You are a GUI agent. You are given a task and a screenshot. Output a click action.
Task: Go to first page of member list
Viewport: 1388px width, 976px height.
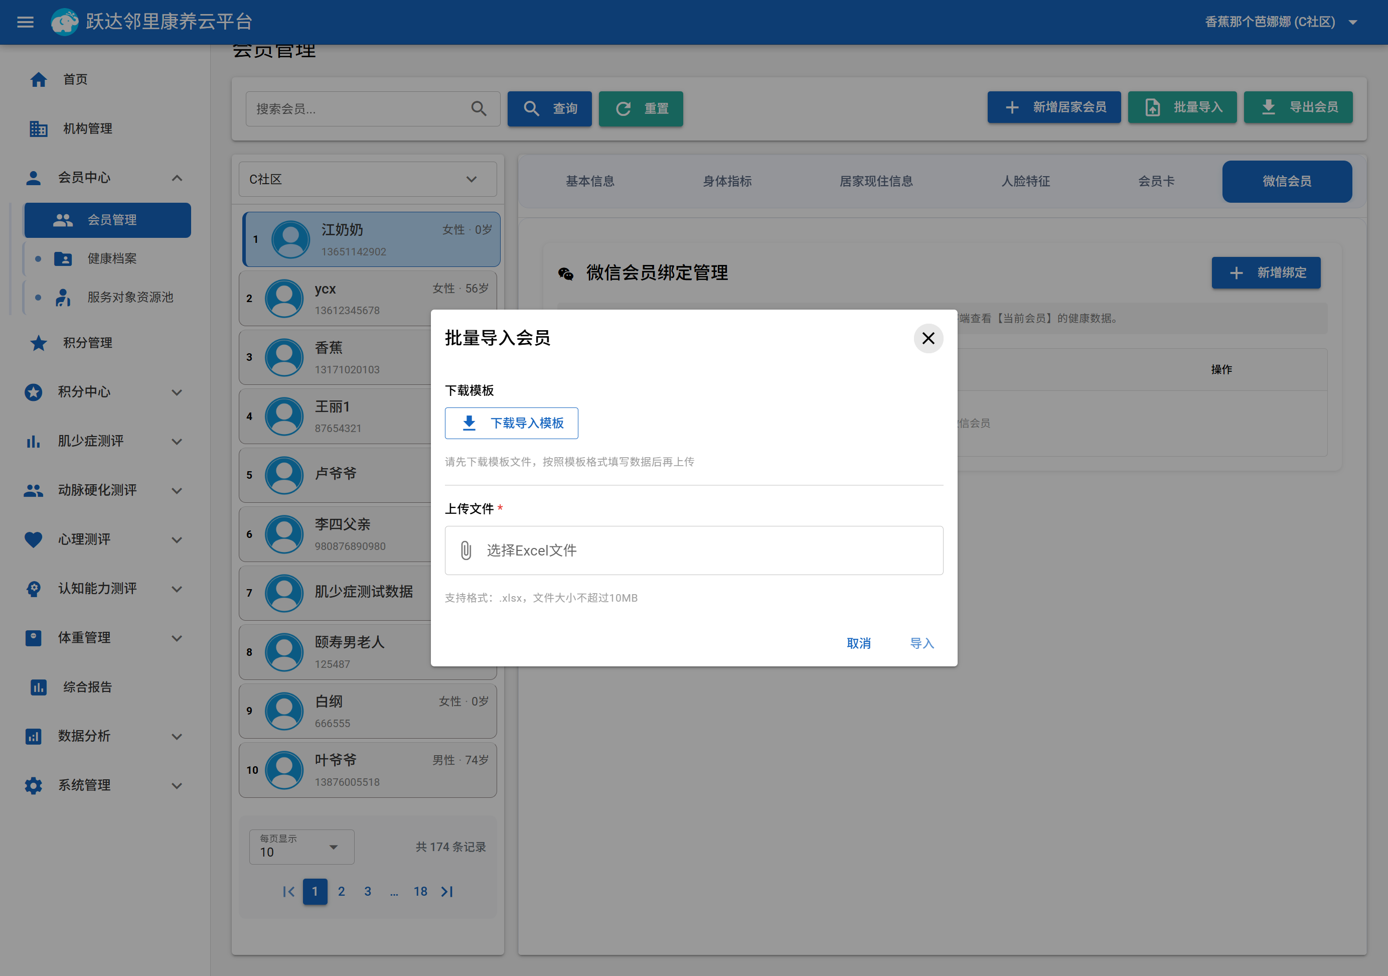pos(288,892)
